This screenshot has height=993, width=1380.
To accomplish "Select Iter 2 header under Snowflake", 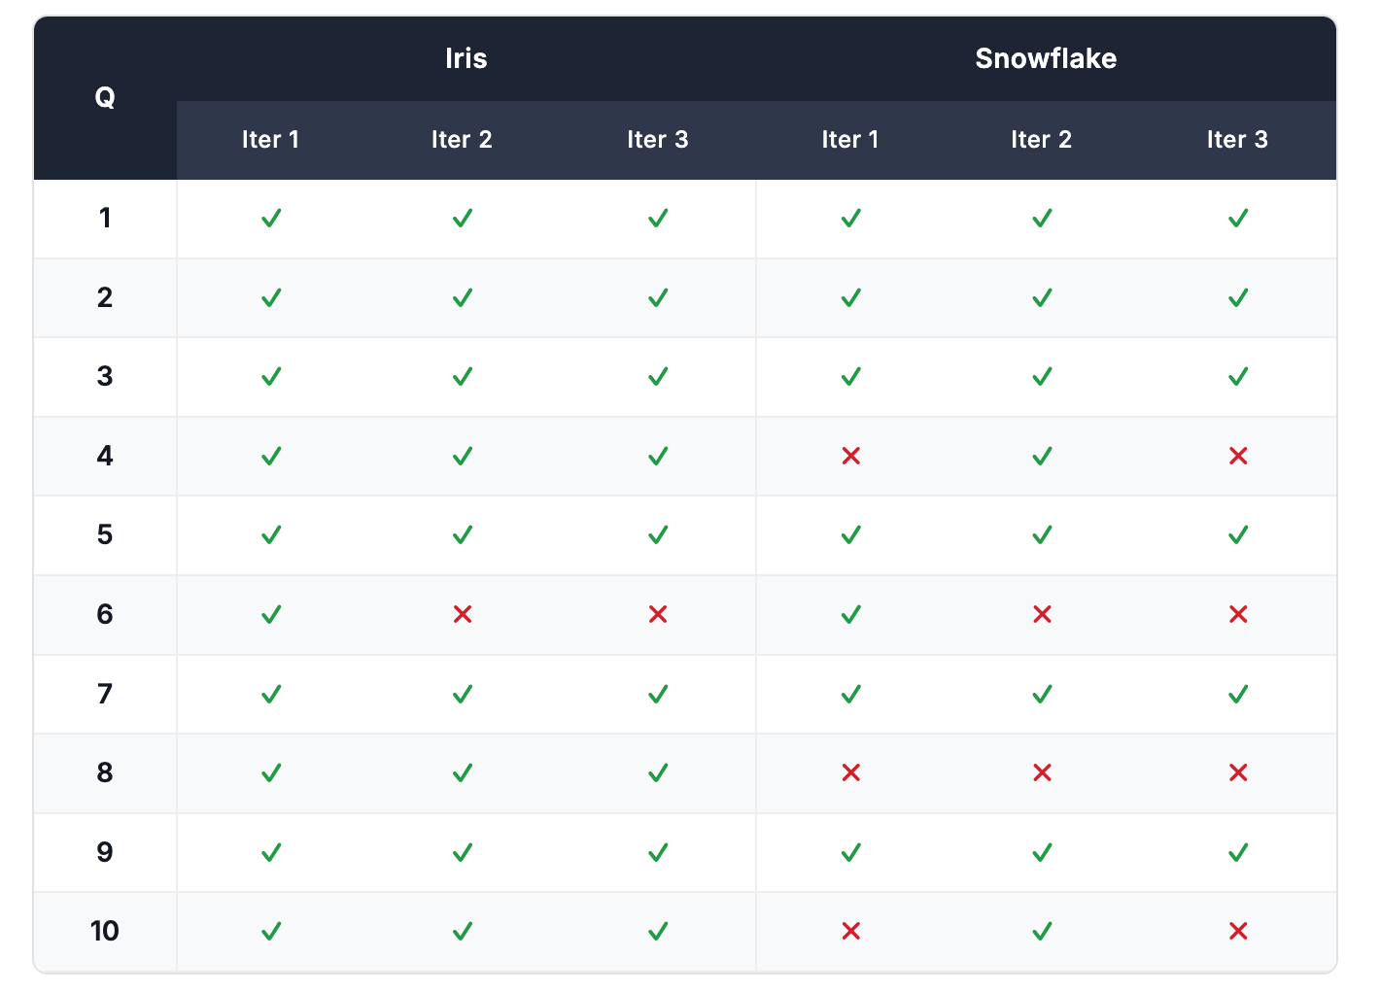I will pyautogui.click(x=1042, y=140).
